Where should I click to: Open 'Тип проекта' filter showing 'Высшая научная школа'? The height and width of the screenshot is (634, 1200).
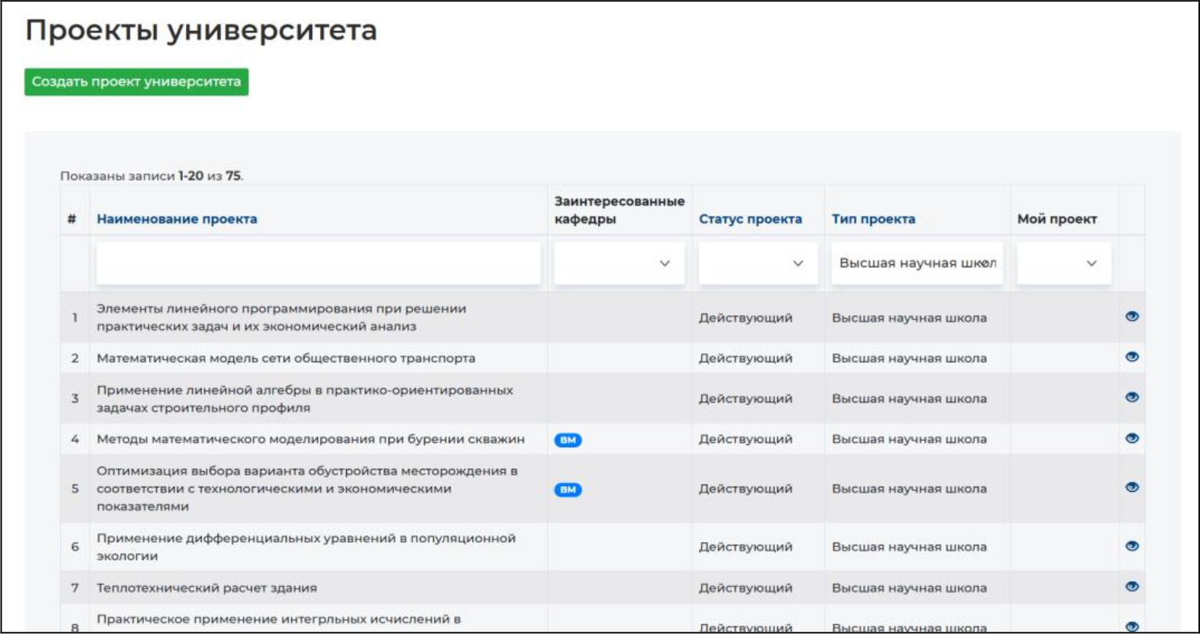tap(916, 263)
